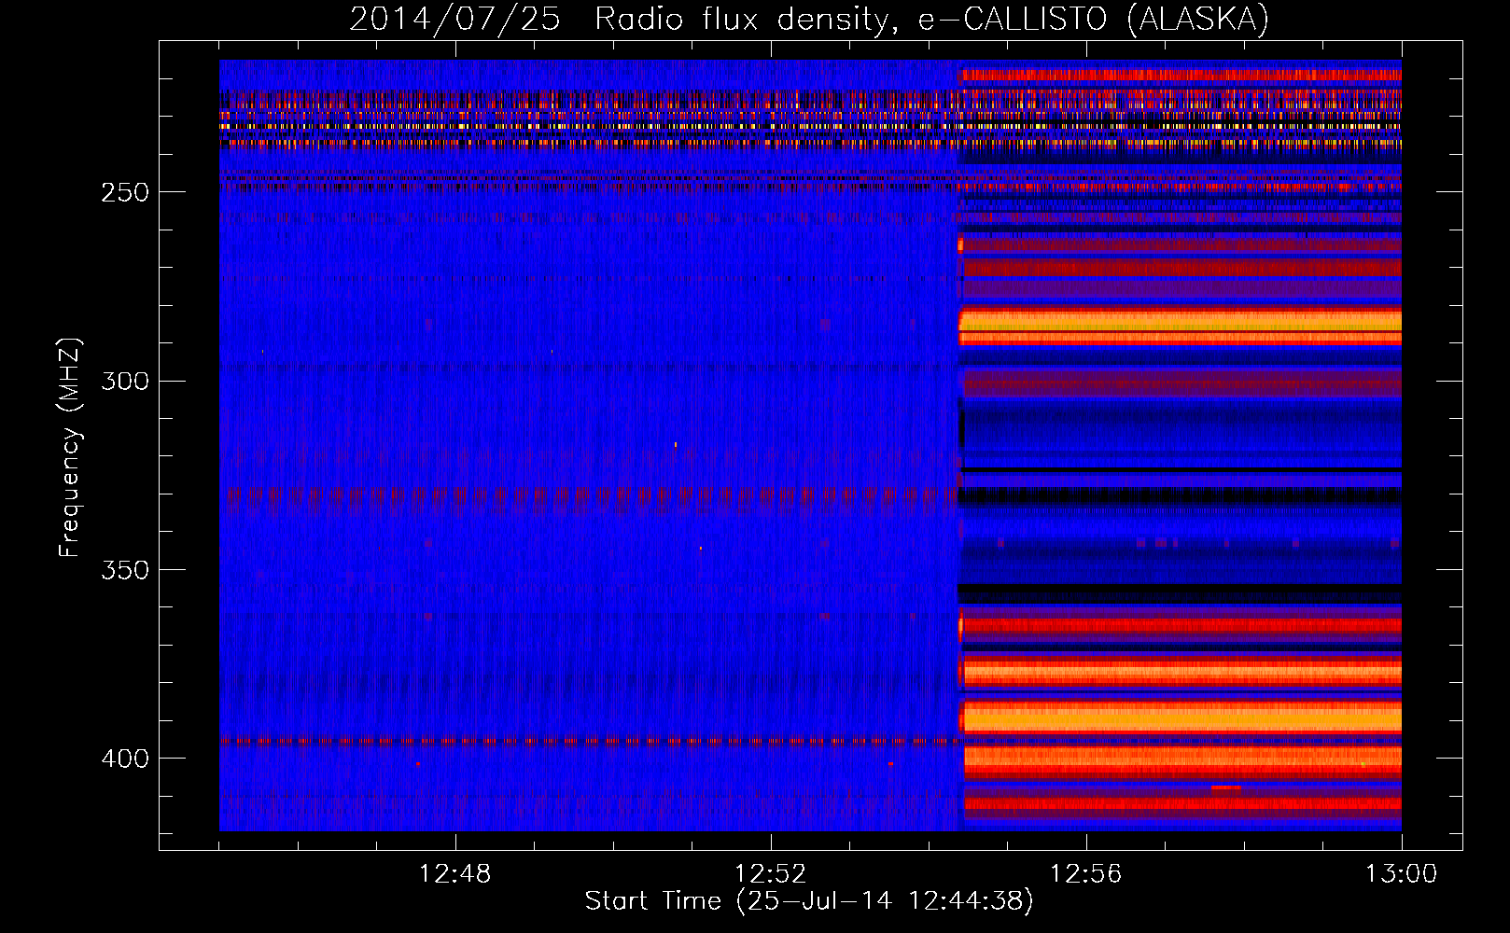
Task: Click the plot title '2014/07/25 Radio flux density'
Action: coord(809,19)
